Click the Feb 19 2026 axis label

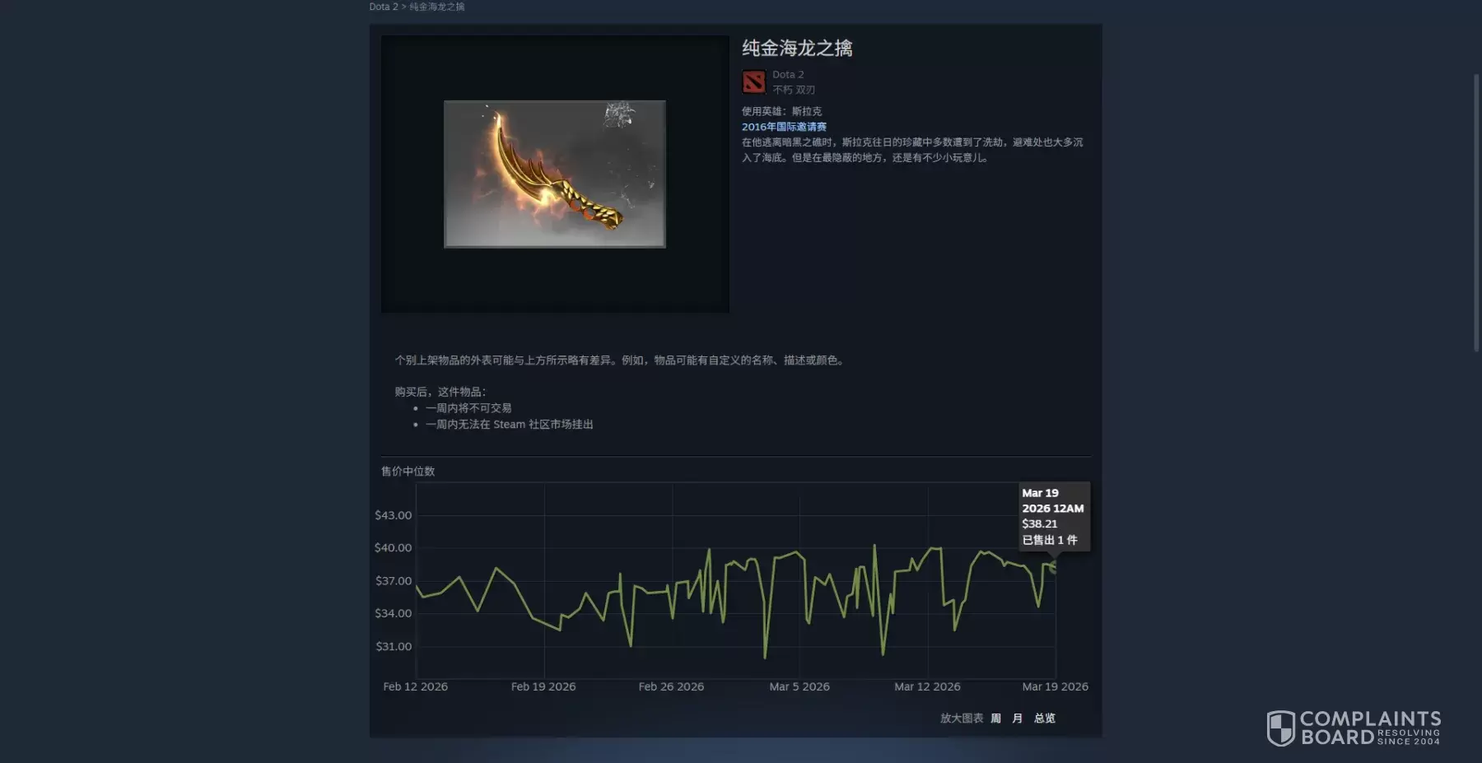(x=543, y=686)
